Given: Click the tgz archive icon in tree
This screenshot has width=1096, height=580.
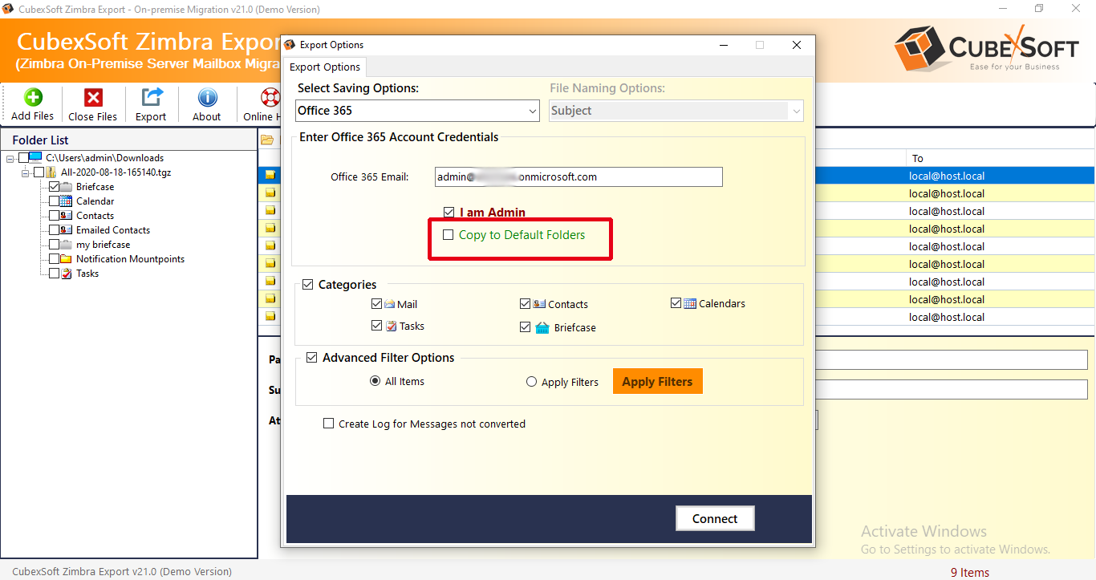Looking at the screenshot, I should pyautogui.click(x=51, y=172).
